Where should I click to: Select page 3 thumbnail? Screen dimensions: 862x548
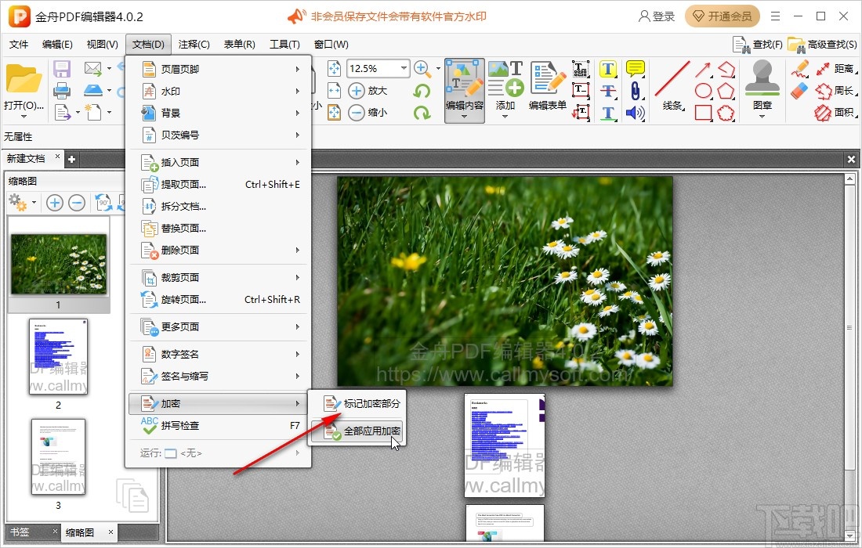(58, 457)
